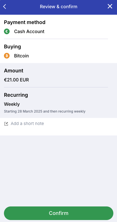Click the Review & confirm header title

[59, 7]
